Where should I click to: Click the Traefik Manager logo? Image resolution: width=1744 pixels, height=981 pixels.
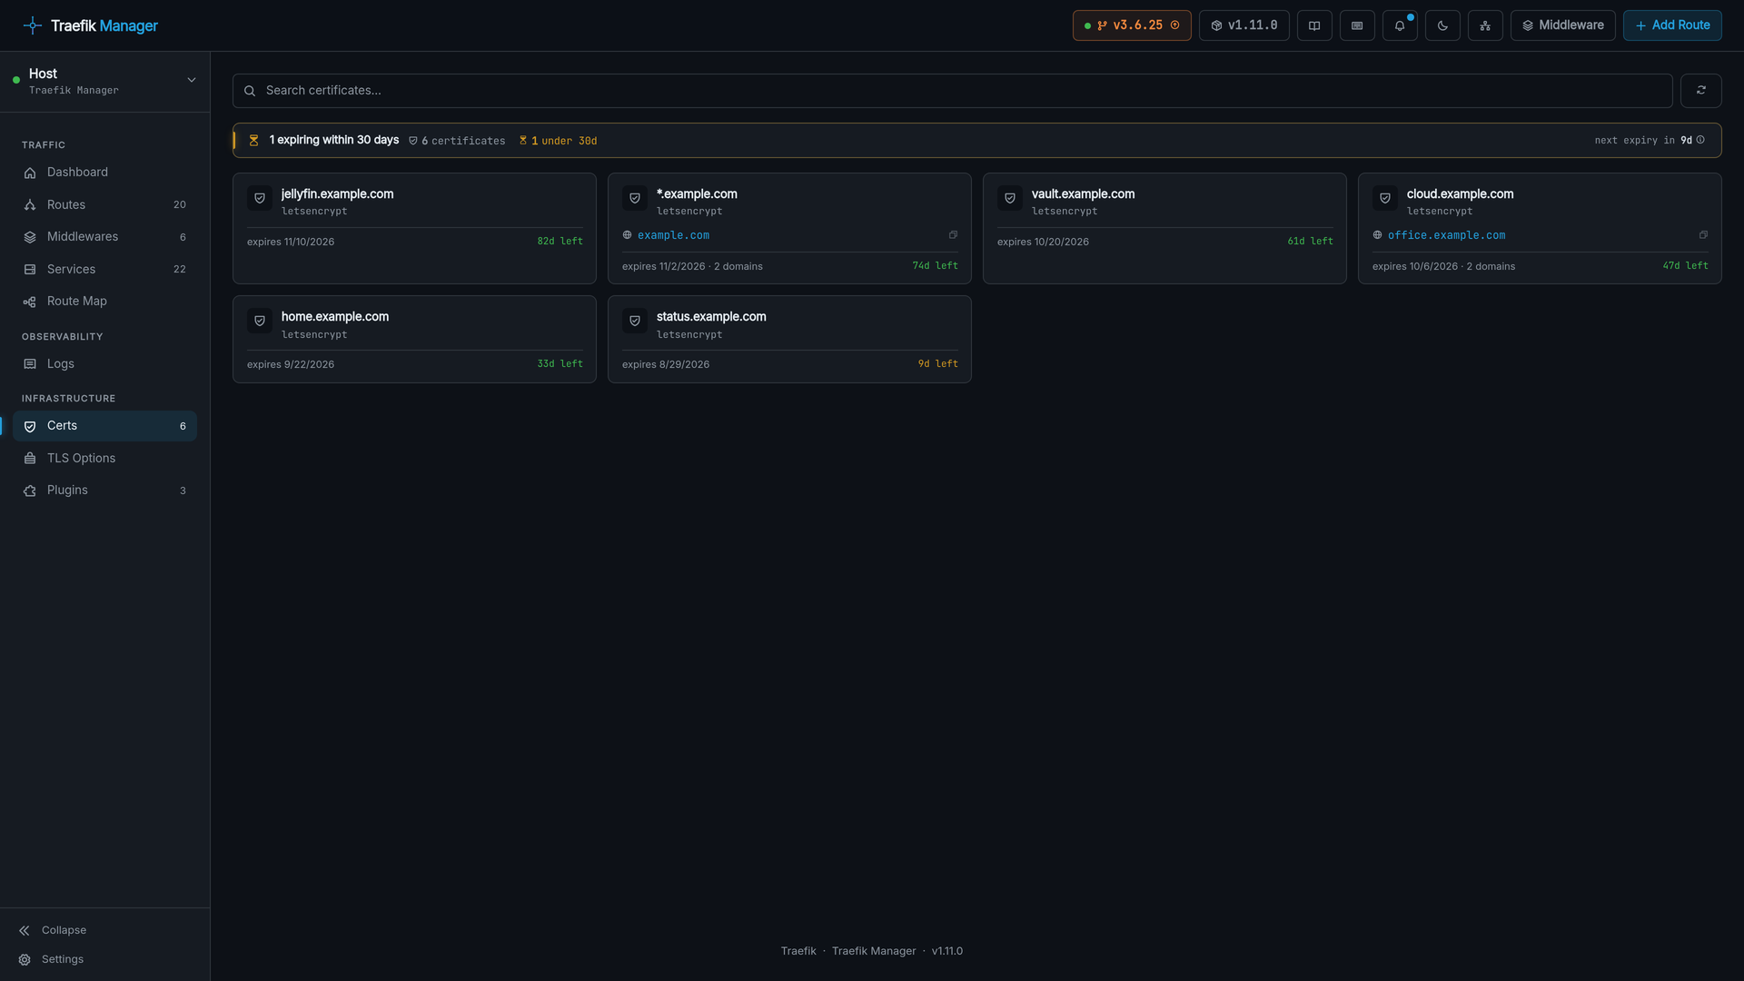pos(91,25)
